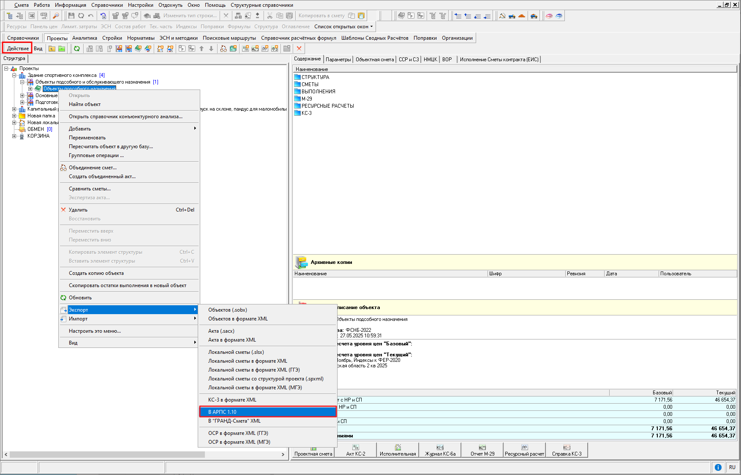Click the Шифр column header in Архивные копии
This screenshot has height=475, width=741.
coord(526,274)
